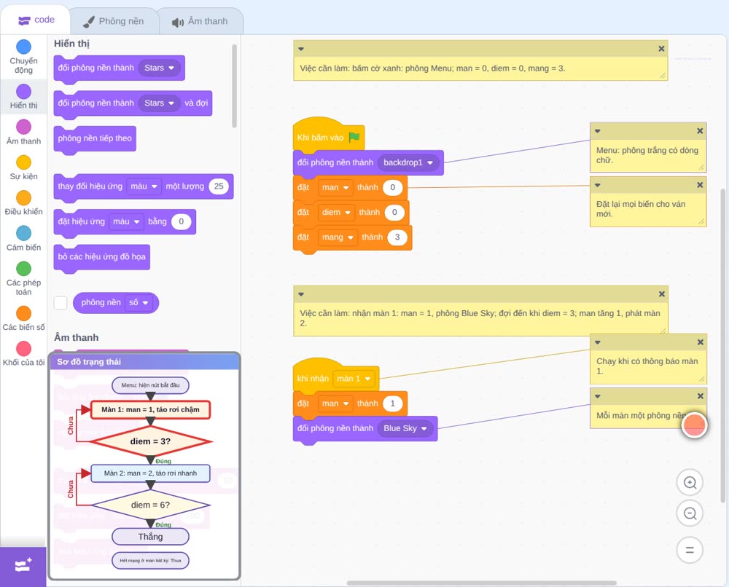This screenshot has width=729, height=587.
Task: Open the Các biến số category
Action: click(x=23, y=318)
